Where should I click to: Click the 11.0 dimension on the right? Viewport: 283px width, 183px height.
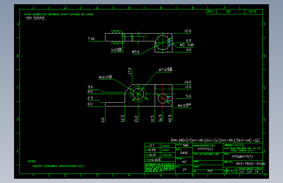(188, 87)
